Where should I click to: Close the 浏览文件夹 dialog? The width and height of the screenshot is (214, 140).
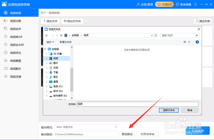click(199, 29)
